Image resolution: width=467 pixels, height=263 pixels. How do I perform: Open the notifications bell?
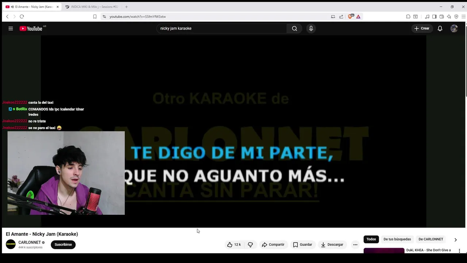point(440,28)
